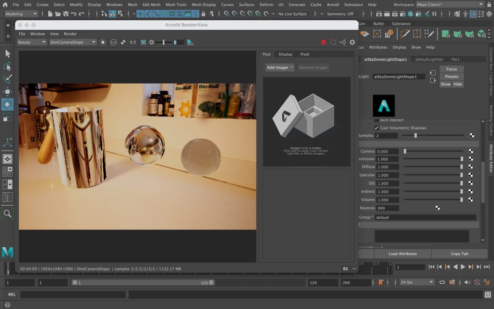Enable the AOV Indirect checkbox
The image size is (494, 309).
click(x=377, y=120)
